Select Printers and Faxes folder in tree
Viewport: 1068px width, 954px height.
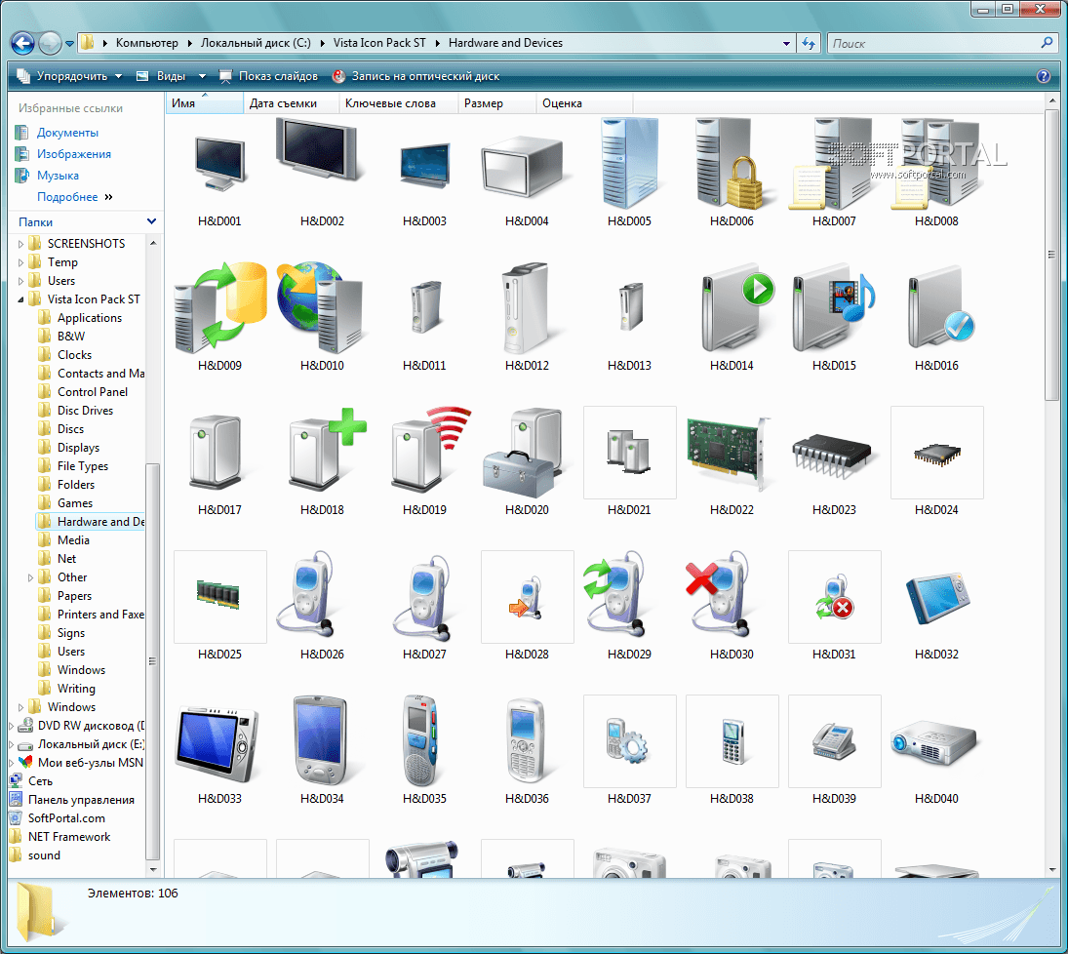point(100,614)
